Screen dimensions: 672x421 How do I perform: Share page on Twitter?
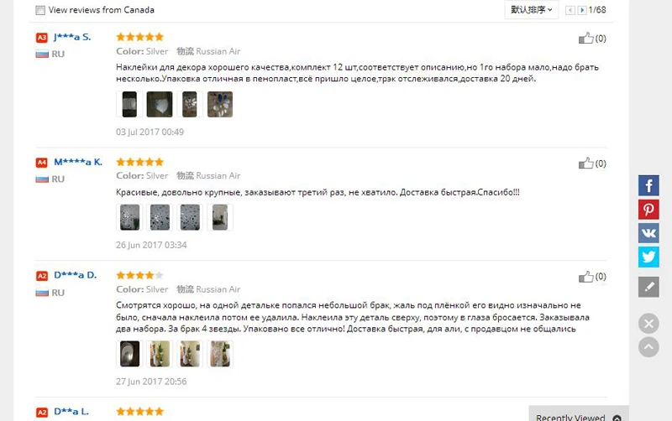(648, 257)
